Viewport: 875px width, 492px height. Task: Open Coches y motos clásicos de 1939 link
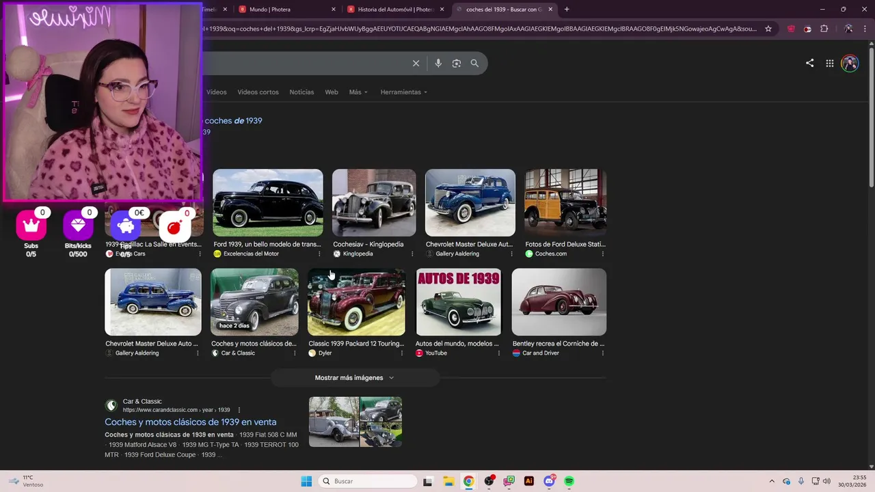point(191,422)
